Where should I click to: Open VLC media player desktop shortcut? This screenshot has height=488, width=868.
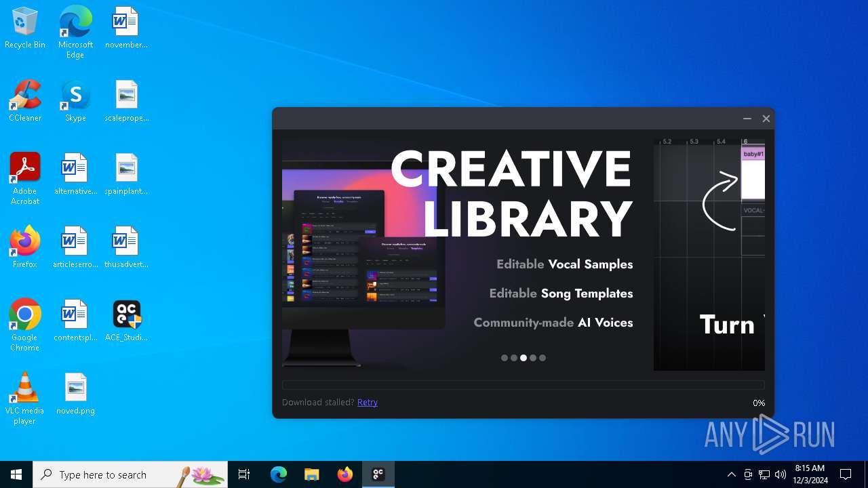[x=25, y=398]
